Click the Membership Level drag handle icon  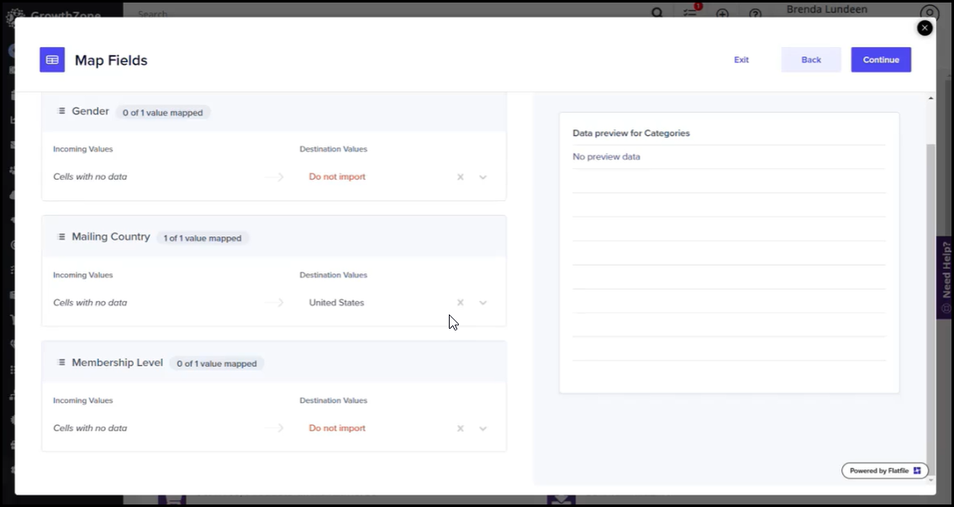[x=61, y=363]
